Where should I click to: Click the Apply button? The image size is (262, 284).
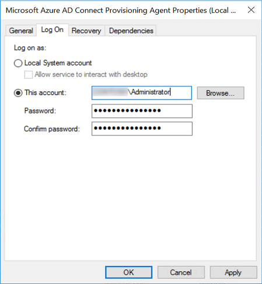233,272
